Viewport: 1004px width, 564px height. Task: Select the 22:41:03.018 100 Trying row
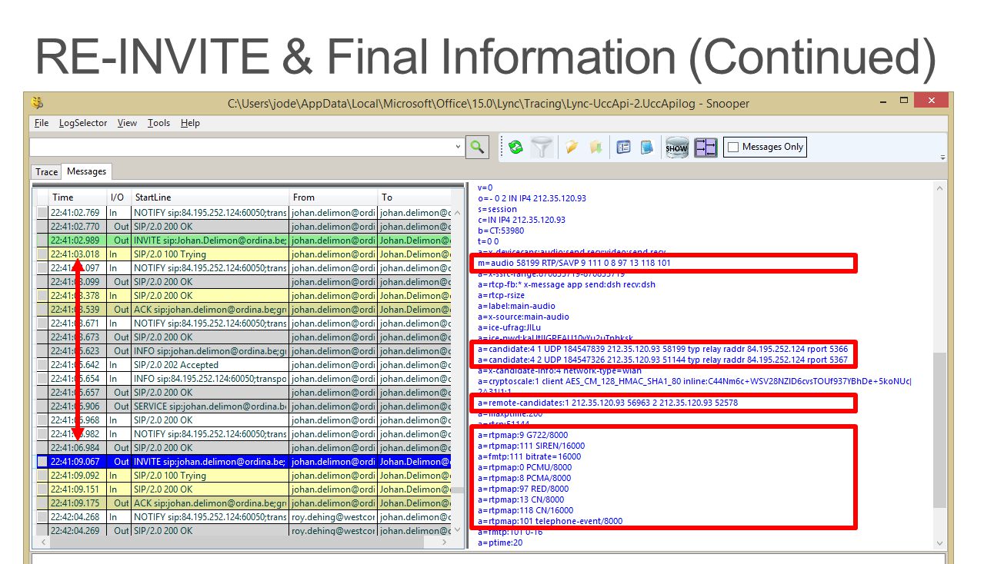tap(243, 254)
